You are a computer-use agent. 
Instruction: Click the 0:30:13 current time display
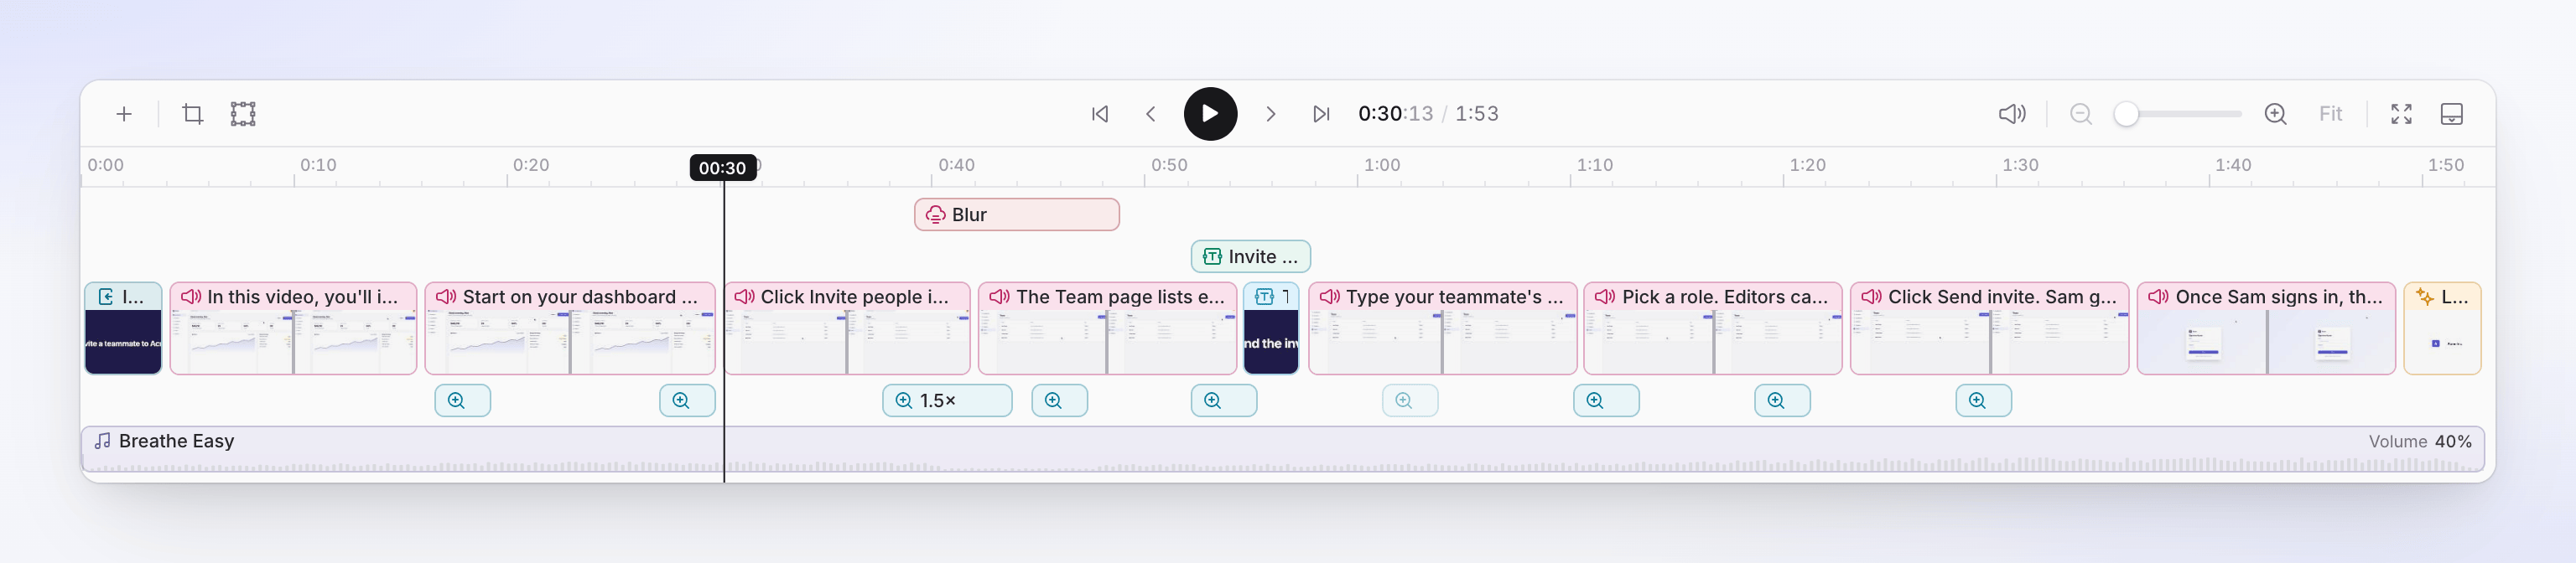[x=1395, y=114]
